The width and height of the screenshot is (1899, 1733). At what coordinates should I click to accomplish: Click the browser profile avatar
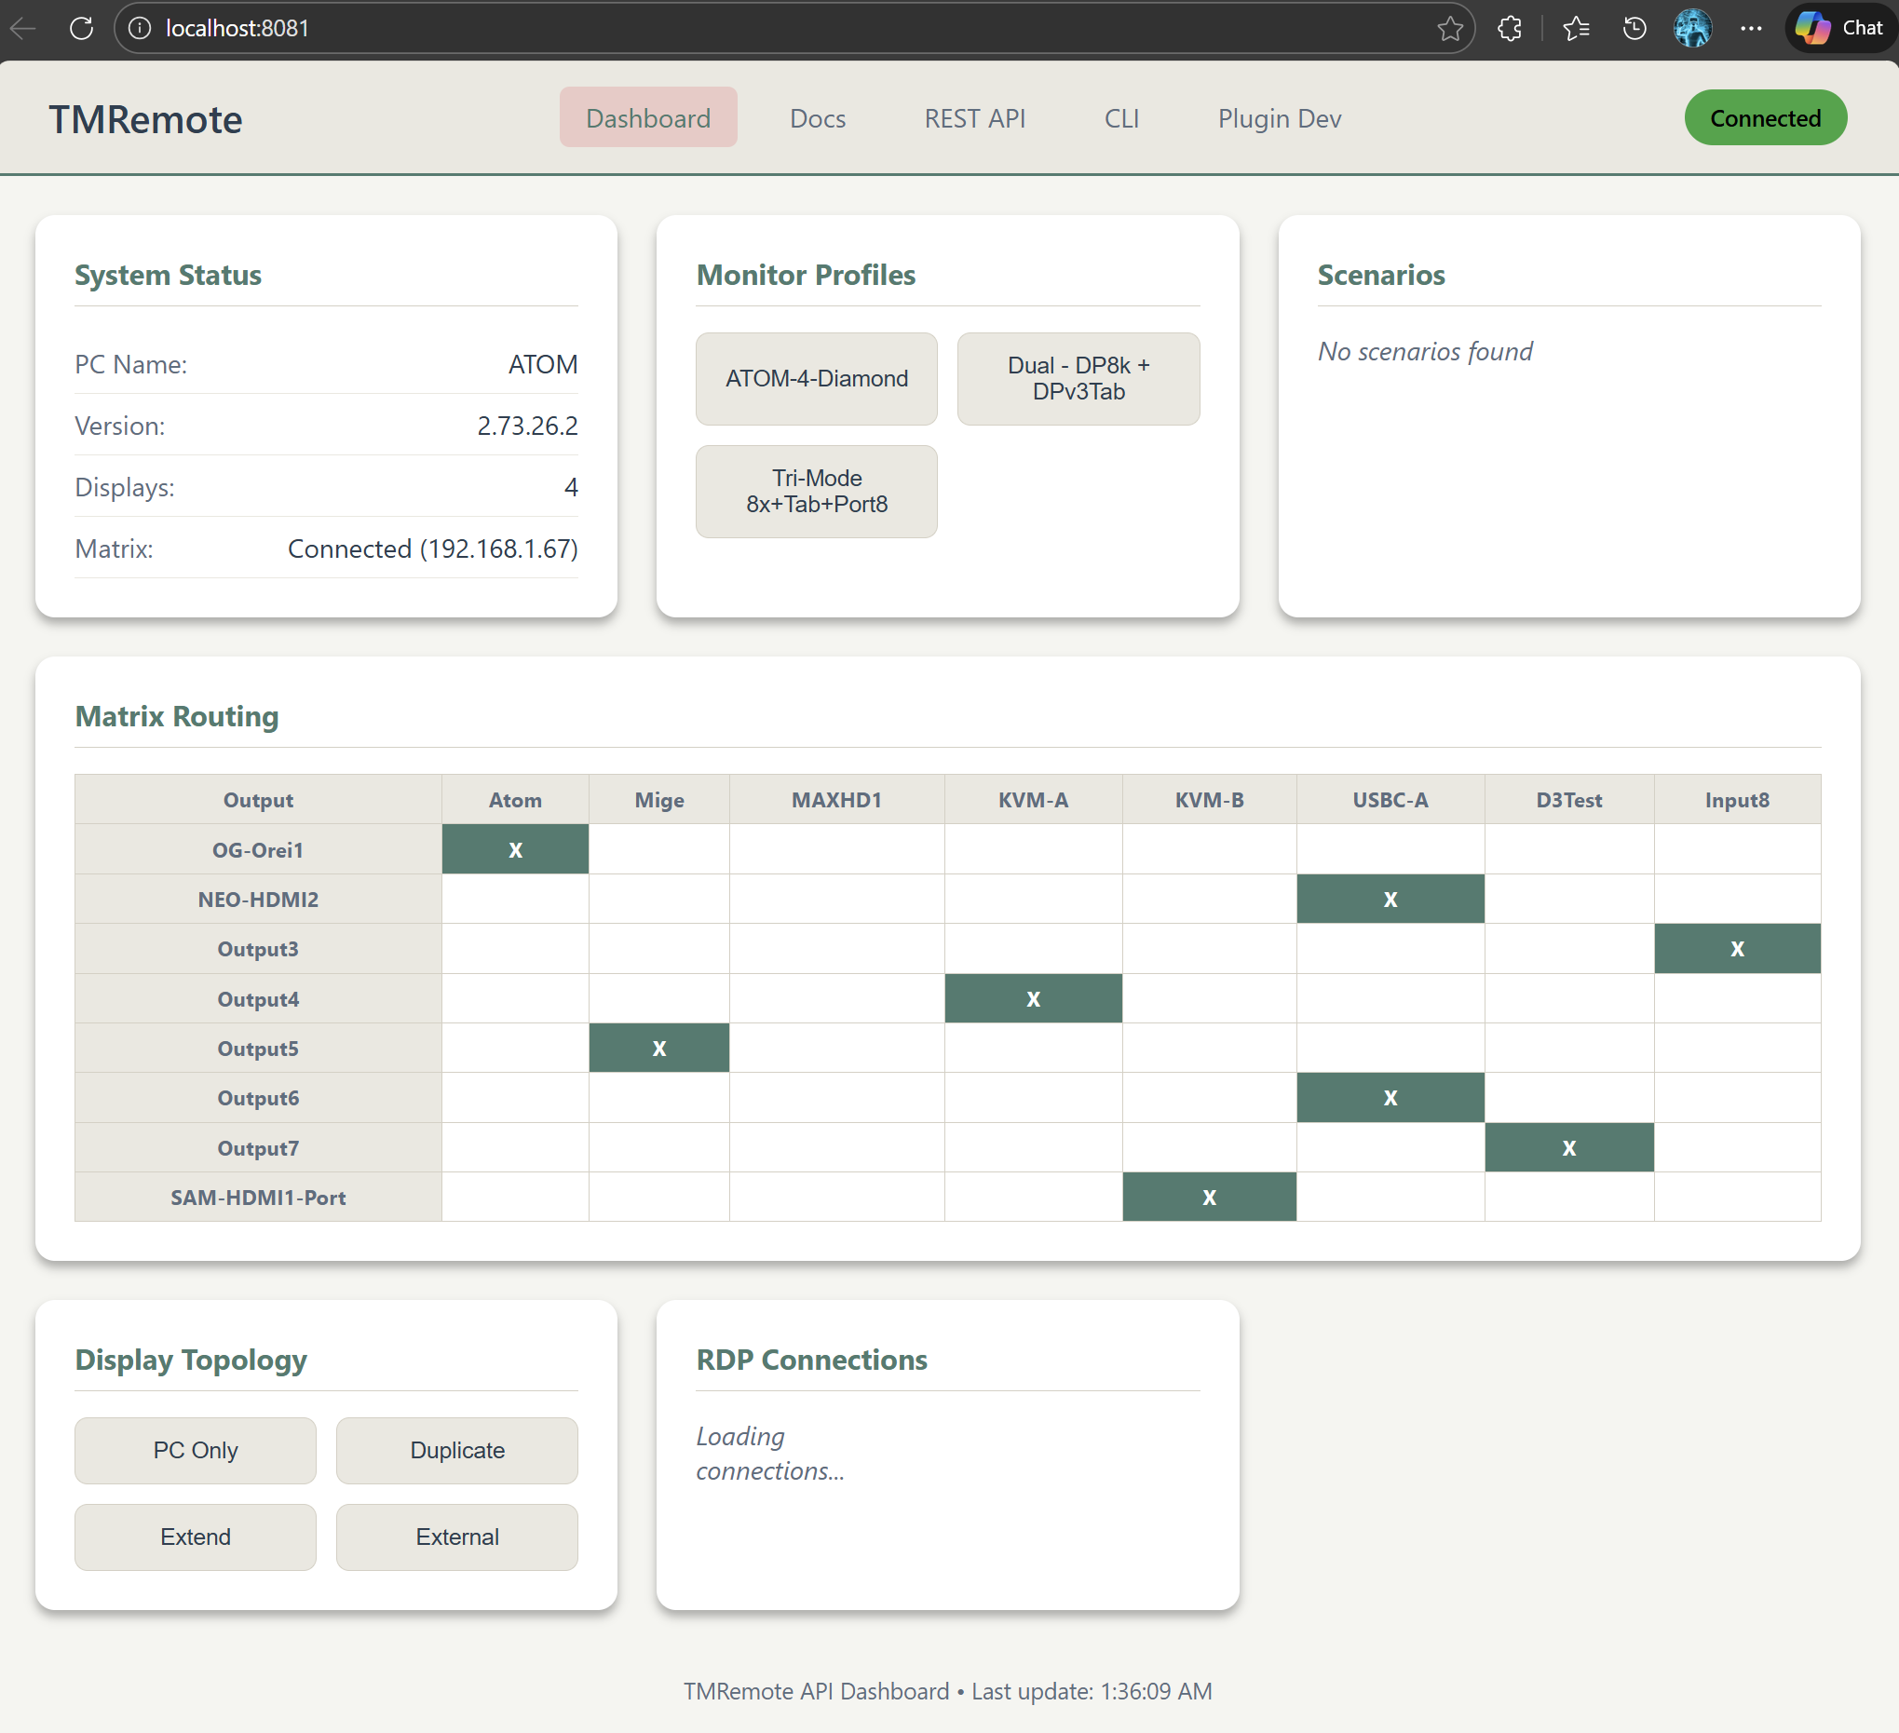coord(1693,28)
